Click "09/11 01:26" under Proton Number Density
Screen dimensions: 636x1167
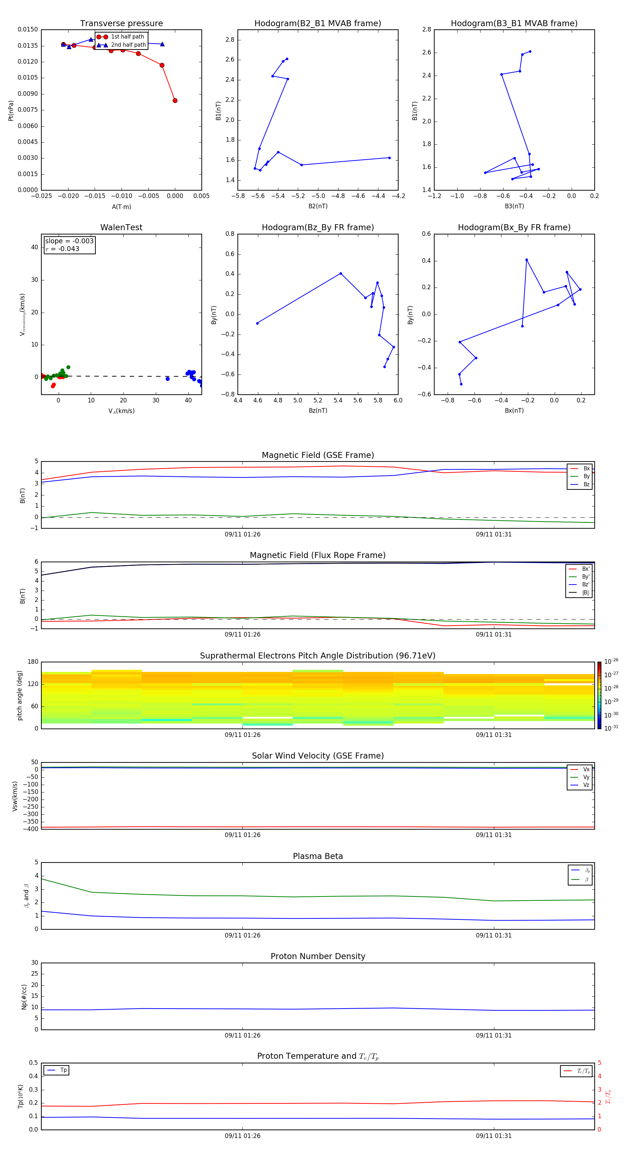(x=243, y=1035)
